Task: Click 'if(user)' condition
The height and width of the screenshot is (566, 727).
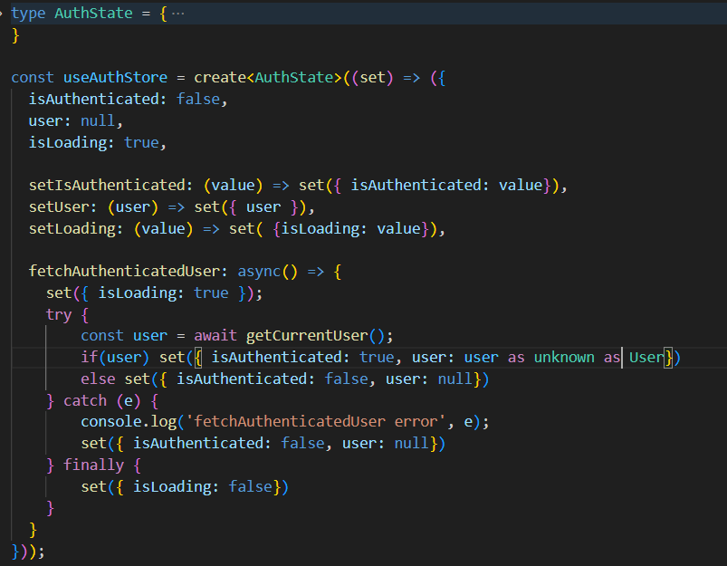Action: pos(115,357)
